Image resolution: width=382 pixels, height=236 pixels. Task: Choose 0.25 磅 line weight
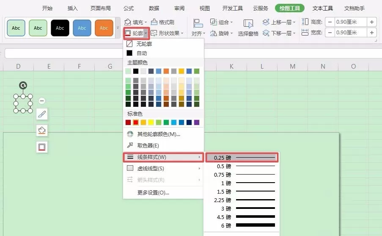click(242, 158)
